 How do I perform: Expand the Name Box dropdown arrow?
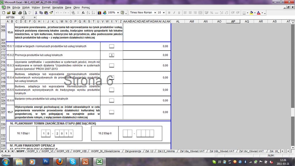coord(22,17)
